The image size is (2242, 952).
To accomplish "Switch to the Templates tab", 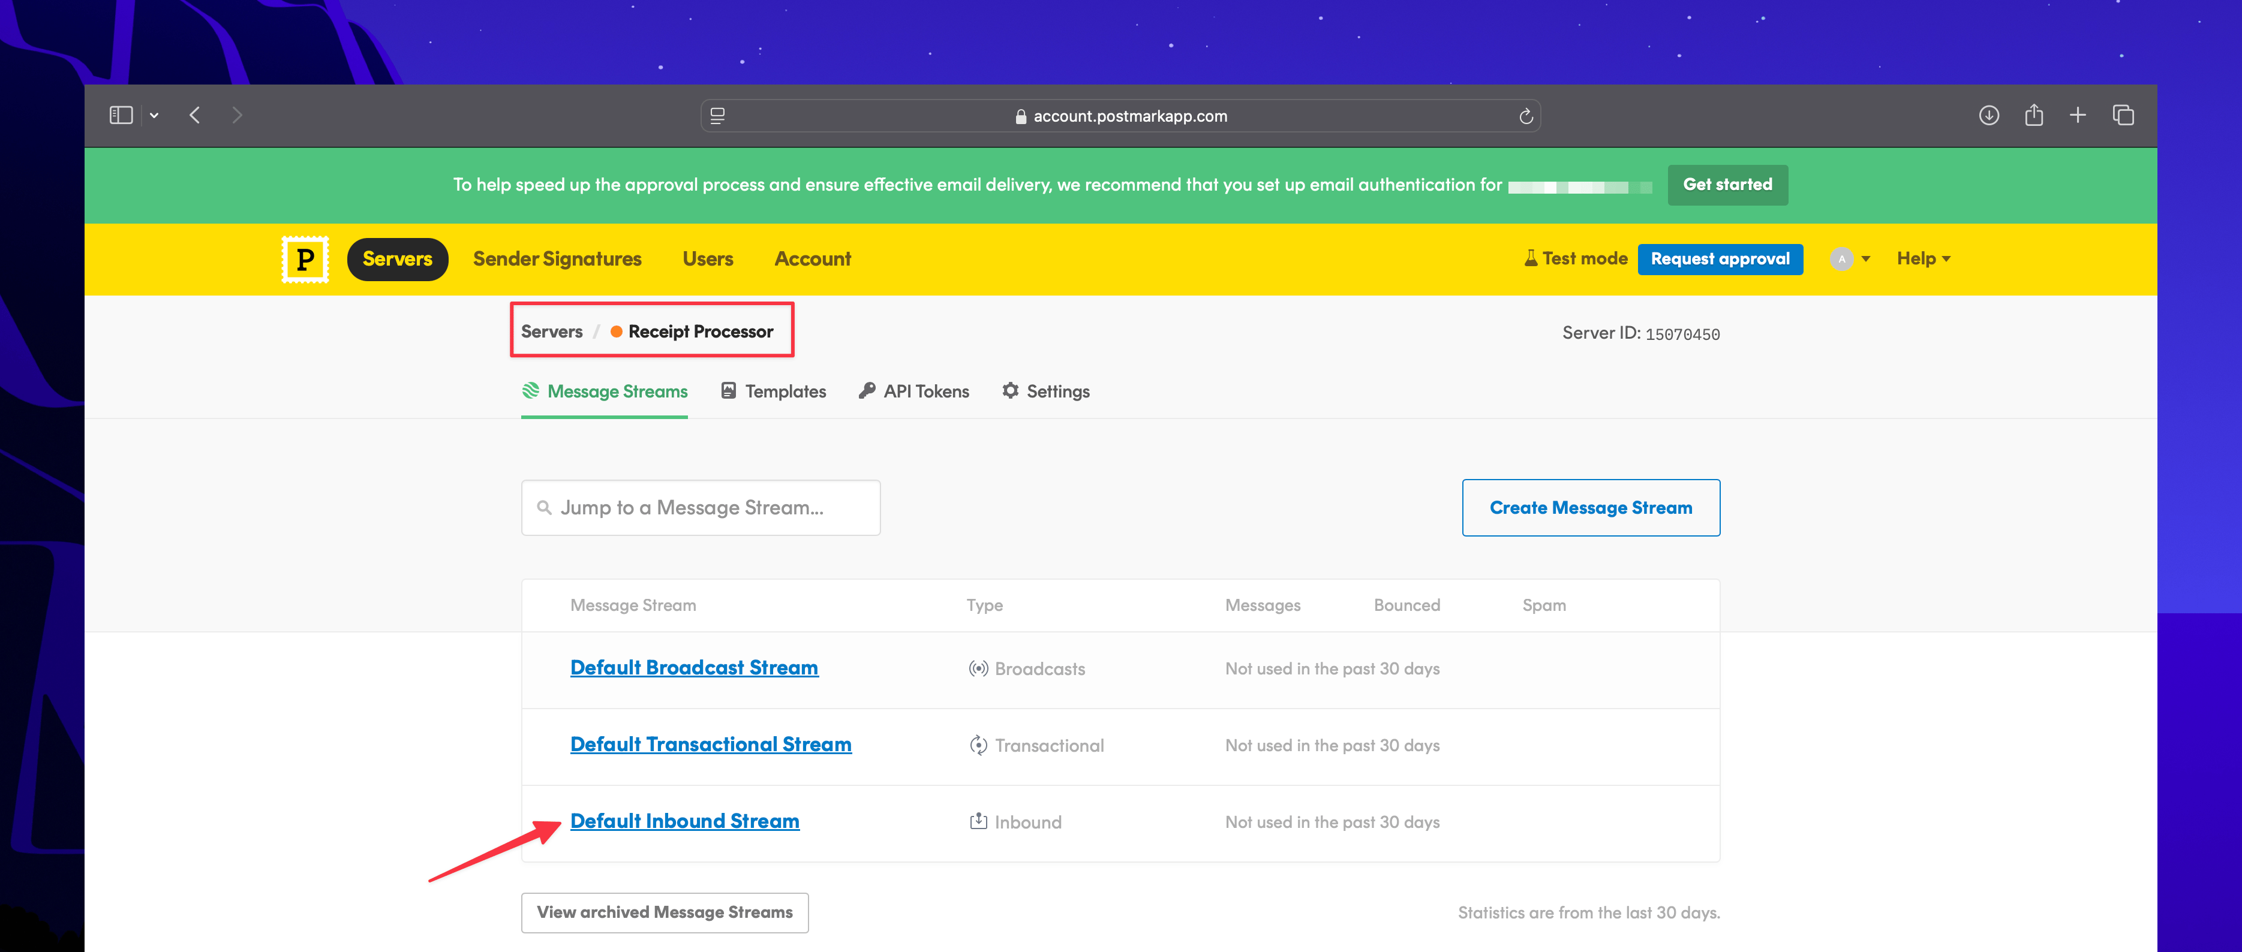I will click(x=773, y=391).
